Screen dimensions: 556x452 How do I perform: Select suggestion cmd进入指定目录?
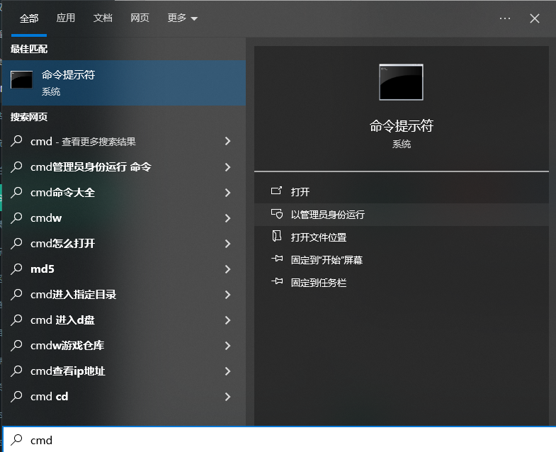[124, 295]
